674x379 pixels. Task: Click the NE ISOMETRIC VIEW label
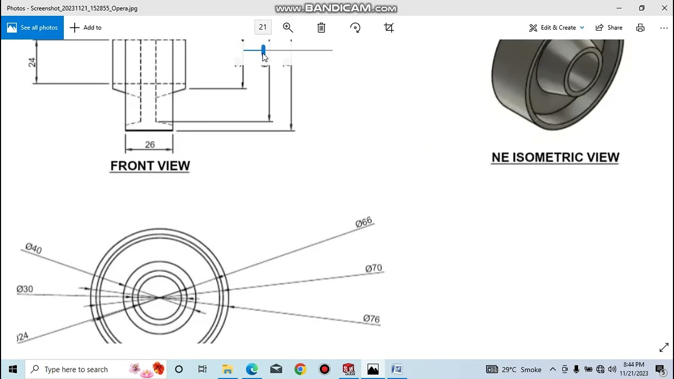pos(556,157)
